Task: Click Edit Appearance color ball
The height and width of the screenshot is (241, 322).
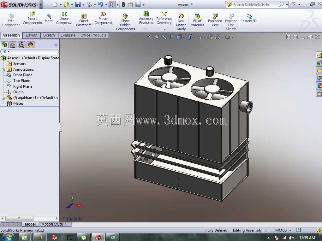Action: click(210, 37)
